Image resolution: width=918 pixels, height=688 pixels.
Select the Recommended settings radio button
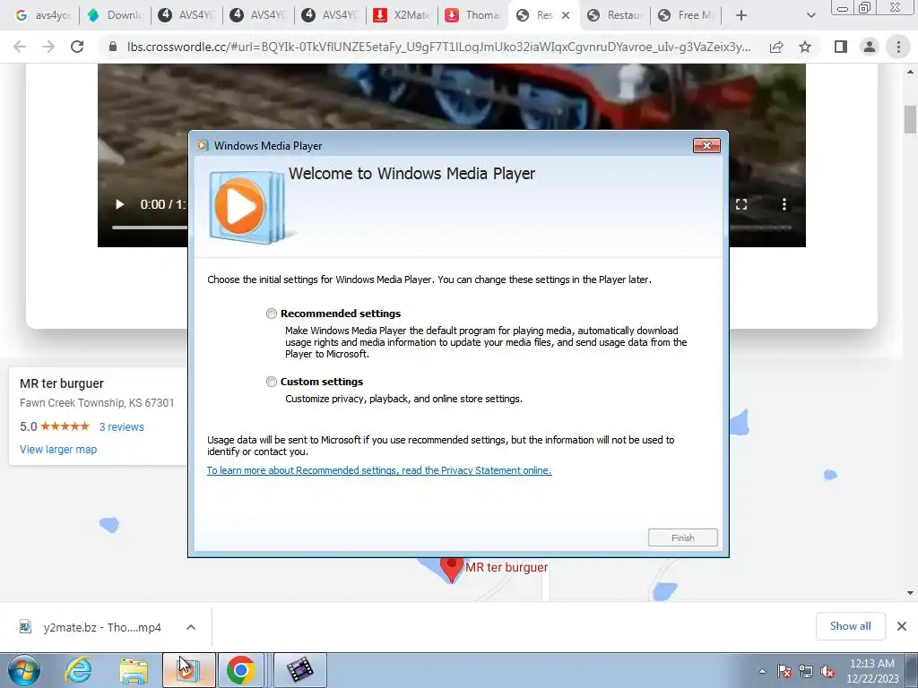(x=271, y=314)
